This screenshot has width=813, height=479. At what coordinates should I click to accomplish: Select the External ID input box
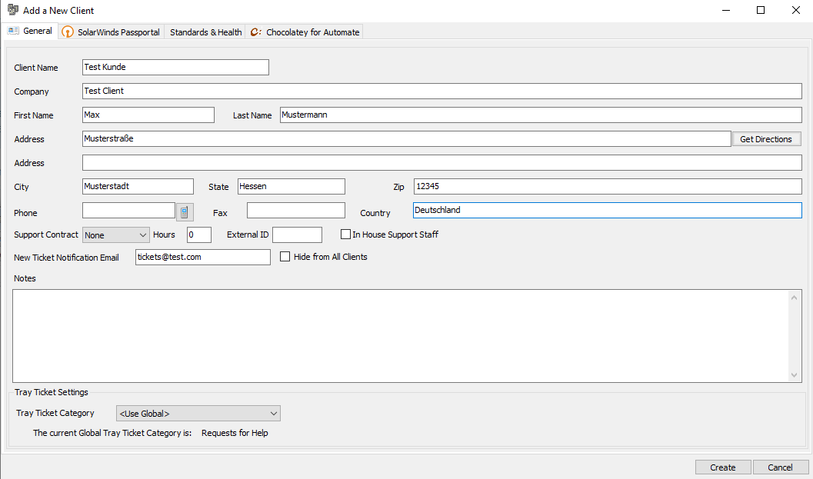pos(297,235)
